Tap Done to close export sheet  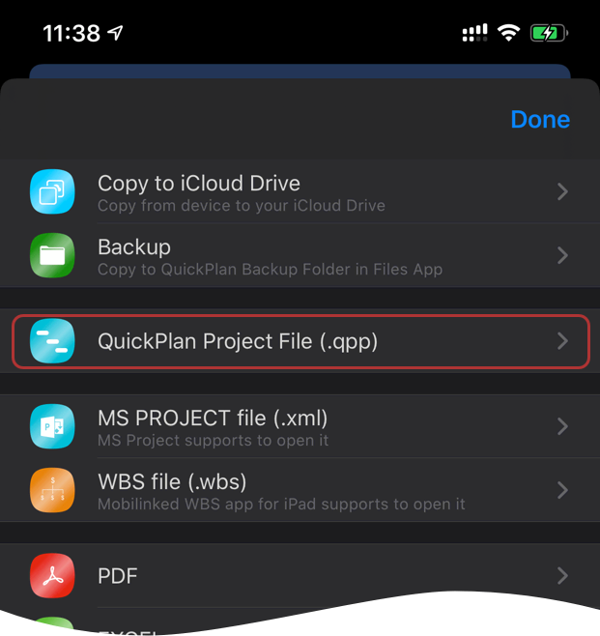coord(540,120)
